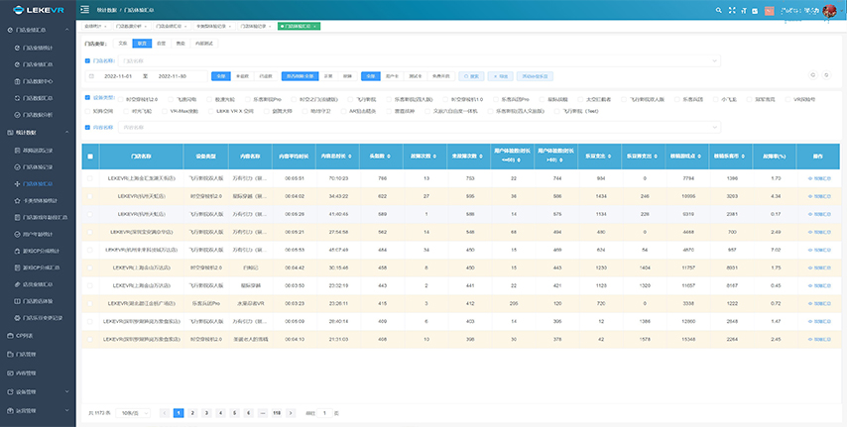This screenshot has width=847, height=427.
Task: Open the 门店业绩统计 sidebar item
Action: coord(38,48)
